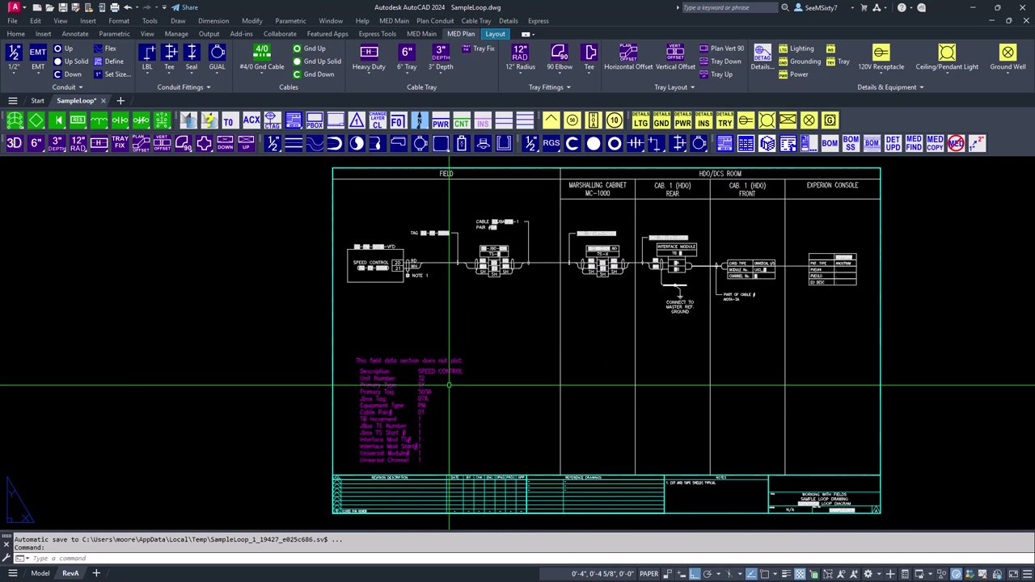Open the Cable Tray menu
The image size is (1035, 582).
[x=475, y=21]
